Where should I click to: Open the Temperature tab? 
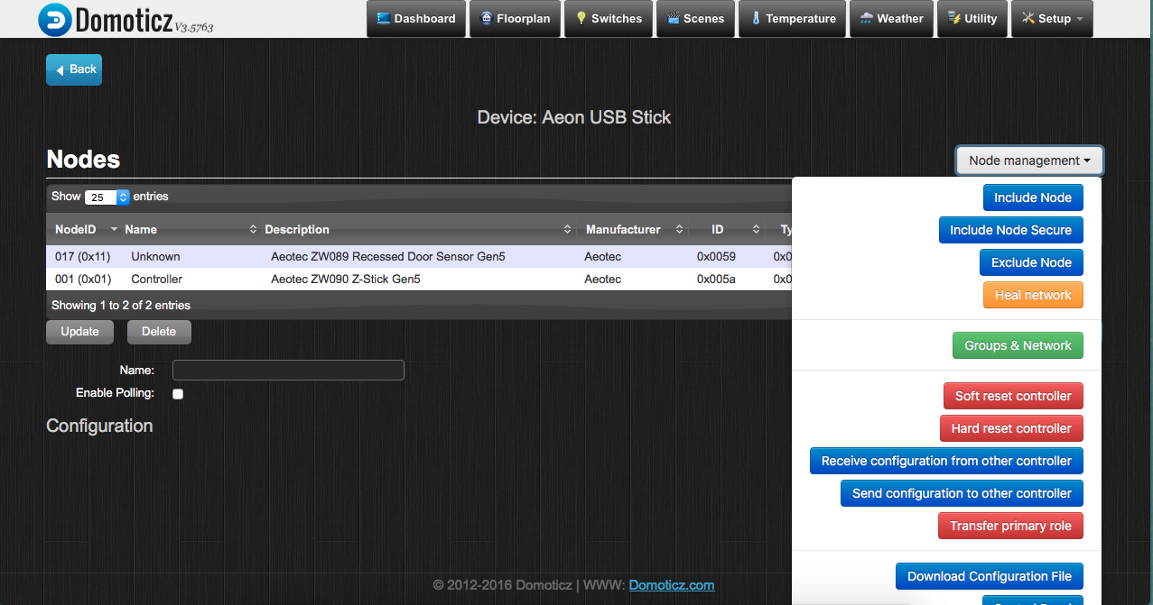pos(792,19)
